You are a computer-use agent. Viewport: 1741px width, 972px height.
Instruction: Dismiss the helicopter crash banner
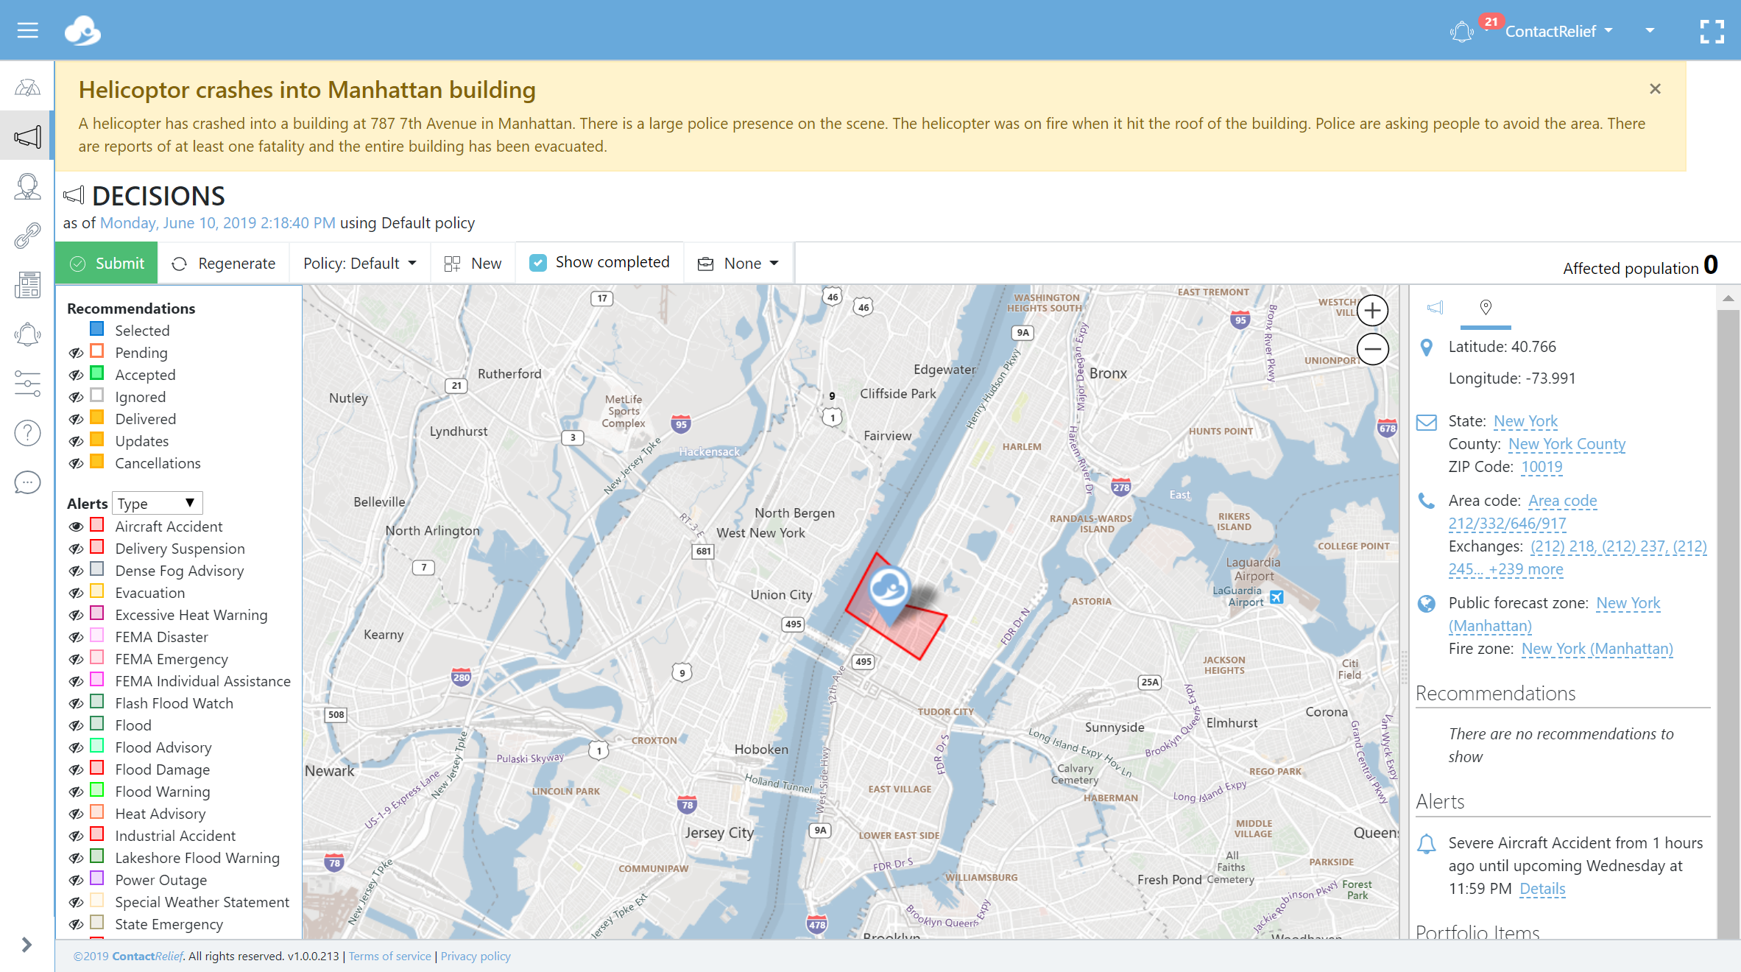(x=1655, y=89)
